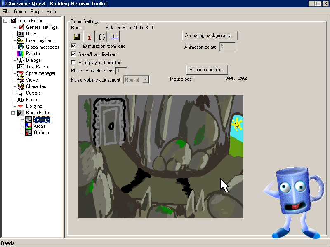
Task: Click the red room information icon
Action: point(90,37)
